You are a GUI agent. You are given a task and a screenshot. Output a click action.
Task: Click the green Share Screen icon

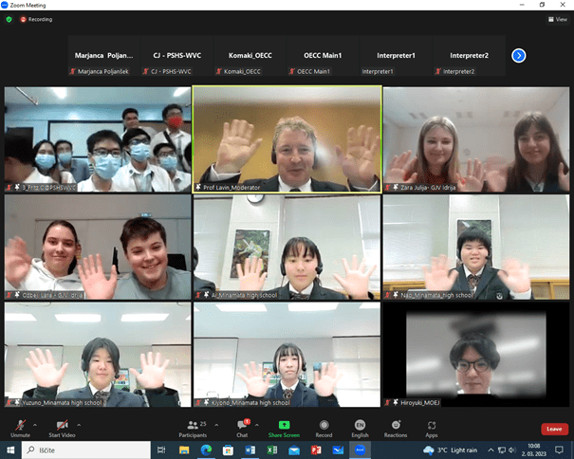284,425
